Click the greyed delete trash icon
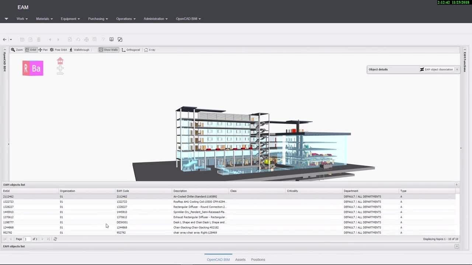472x265 pixels. (38, 39)
